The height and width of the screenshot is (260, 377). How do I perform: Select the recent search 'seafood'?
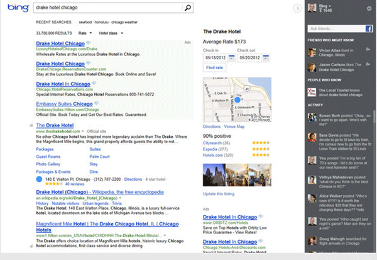85,22
